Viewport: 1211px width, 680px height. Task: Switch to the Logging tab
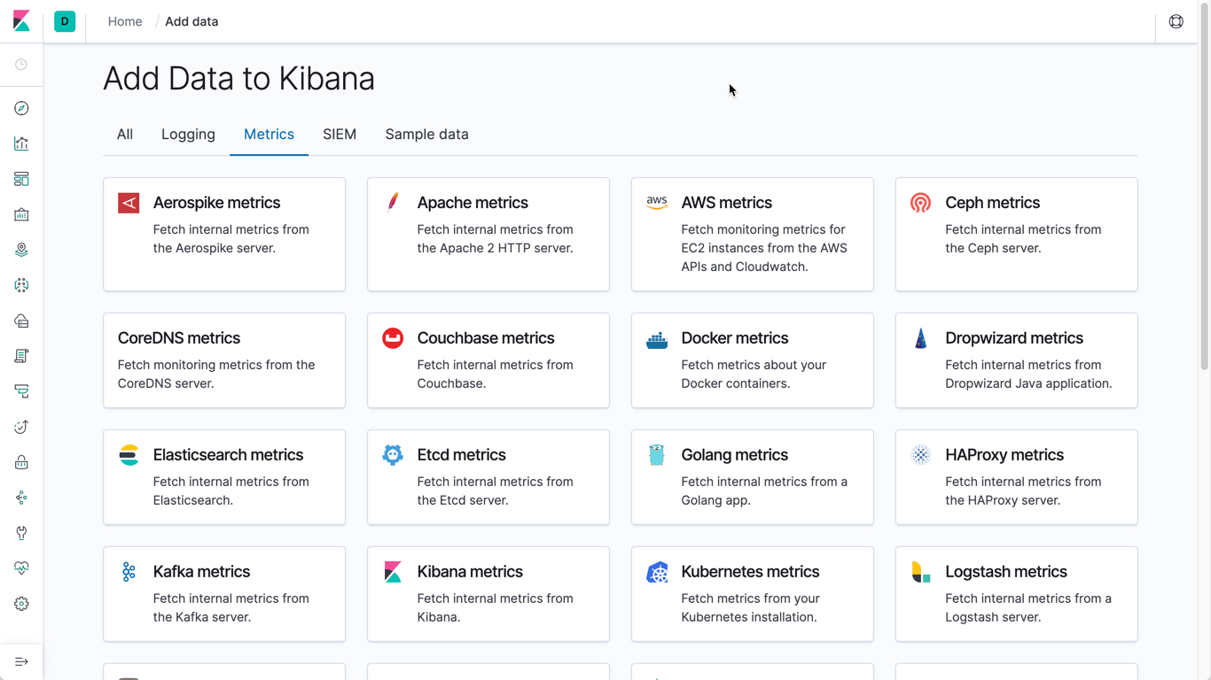[188, 134]
